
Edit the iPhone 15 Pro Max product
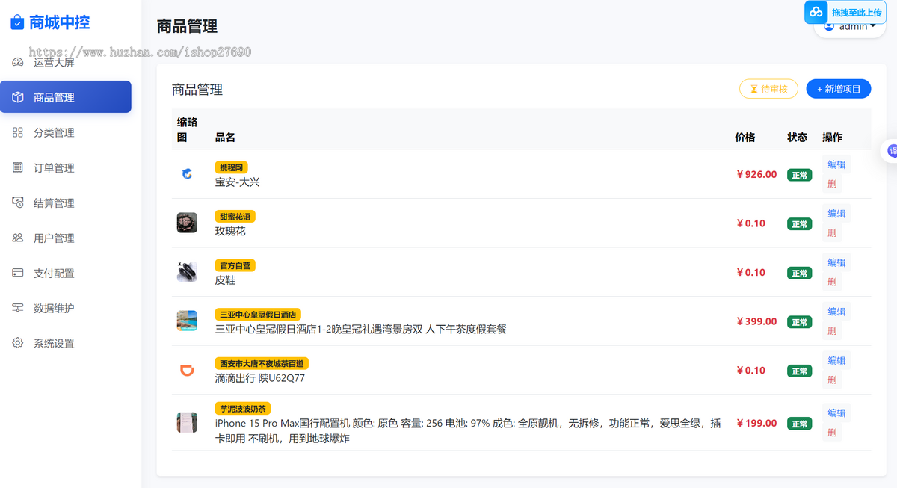tap(836, 413)
